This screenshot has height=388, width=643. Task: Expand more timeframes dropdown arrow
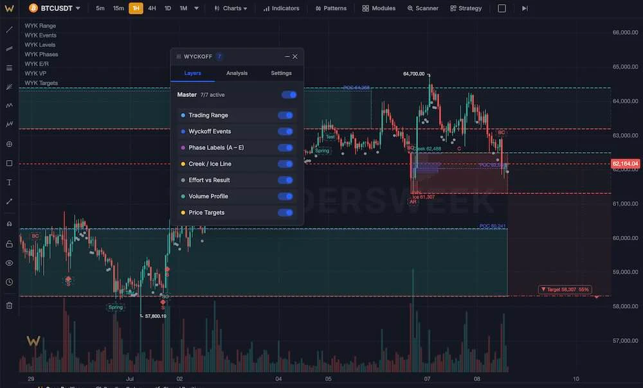[x=196, y=8]
